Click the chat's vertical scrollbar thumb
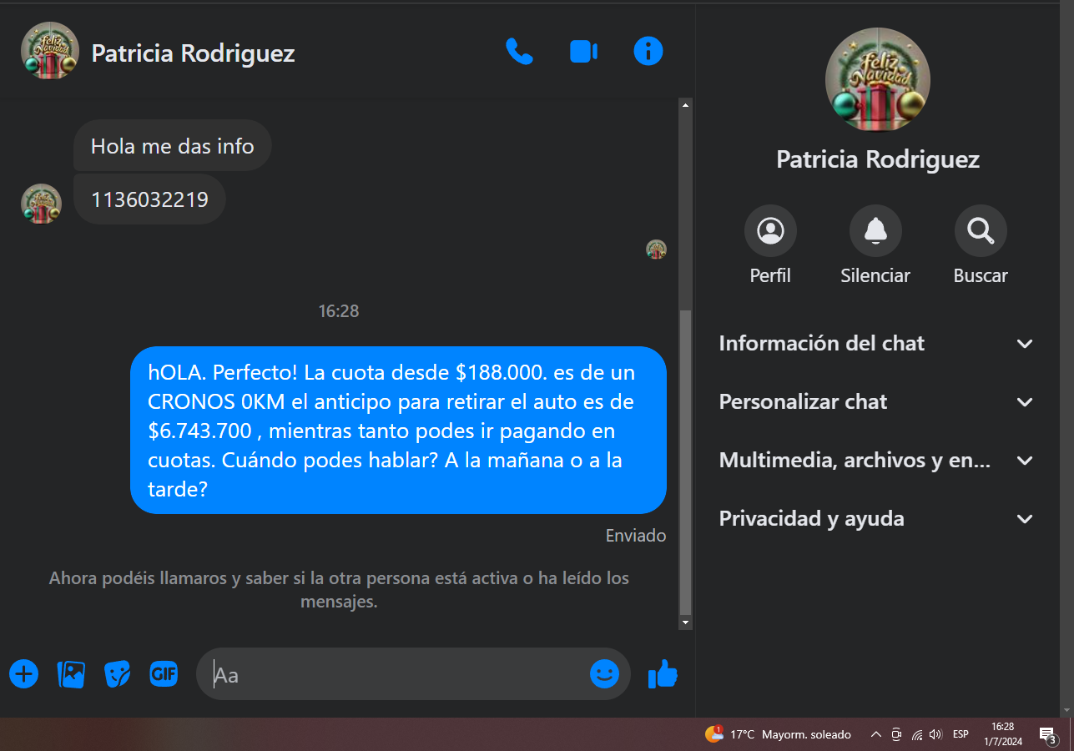Image resolution: width=1074 pixels, height=751 pixels. pyautogui.click(x=686, y=459)
